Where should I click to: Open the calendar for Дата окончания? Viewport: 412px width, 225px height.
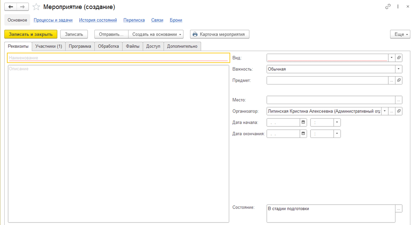[x=303, y=134]
